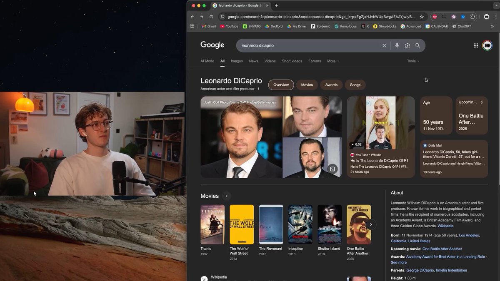Expand the Upcoming card chevron
This screenshot has height=281, width=500.
(x=482, y=102)
